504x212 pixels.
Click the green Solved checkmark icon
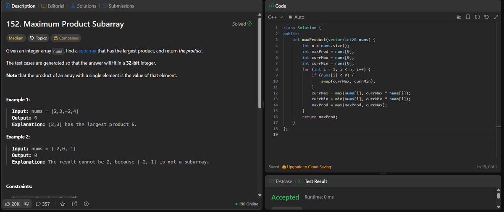(x=249, y=24)
